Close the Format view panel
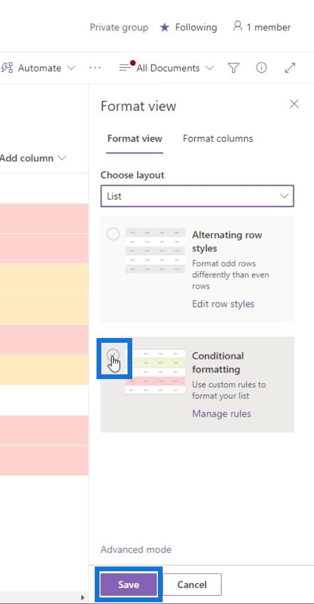314x604 pixels. [x=294, y=104]
